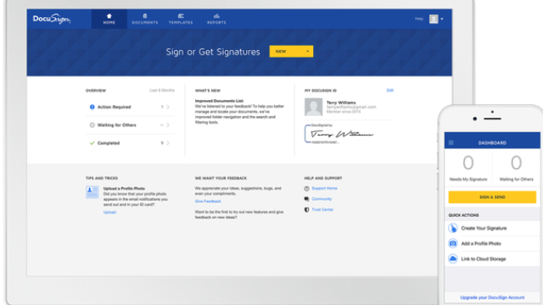This screenshot has width=543, height=305.
Task: Open the phone app hamburger menu
Action: (x=451, y=143)
